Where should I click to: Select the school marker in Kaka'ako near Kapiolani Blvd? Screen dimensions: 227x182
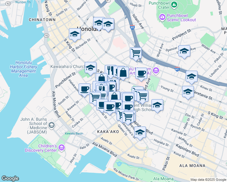point(140,133)
